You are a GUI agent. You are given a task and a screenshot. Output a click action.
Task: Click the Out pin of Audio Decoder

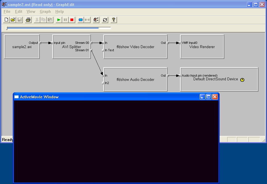[x=168, y=75]
